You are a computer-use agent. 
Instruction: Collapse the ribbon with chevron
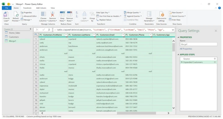coord(216,8)
